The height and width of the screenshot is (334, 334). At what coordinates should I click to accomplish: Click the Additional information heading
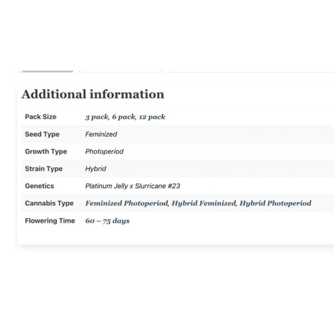click(x=92, y=94)
